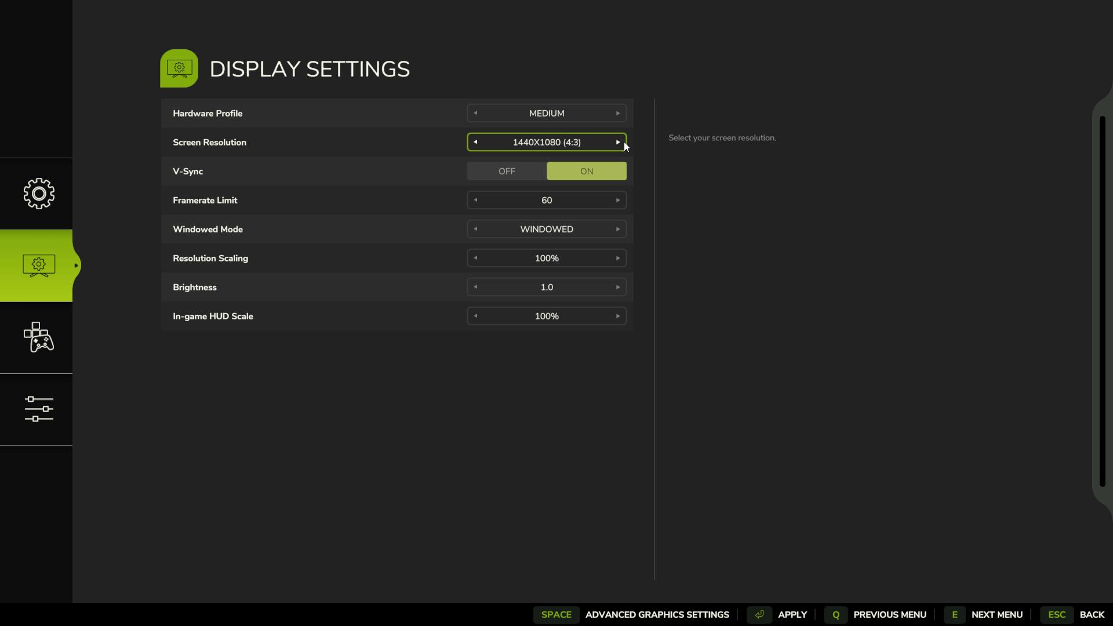Select the Hardware Profile row label
This screenshot has height=626, width=1113.
point(208,113)
